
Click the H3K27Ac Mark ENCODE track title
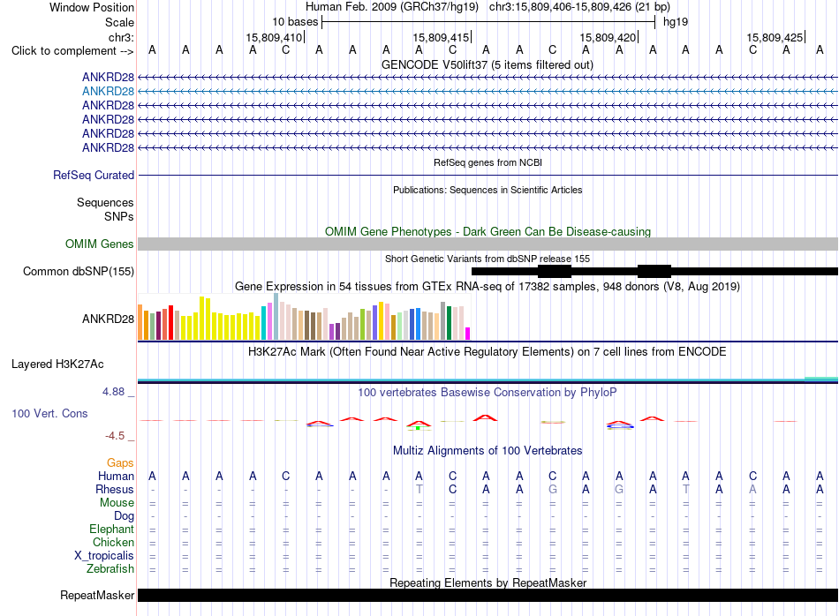click(487, 352)
